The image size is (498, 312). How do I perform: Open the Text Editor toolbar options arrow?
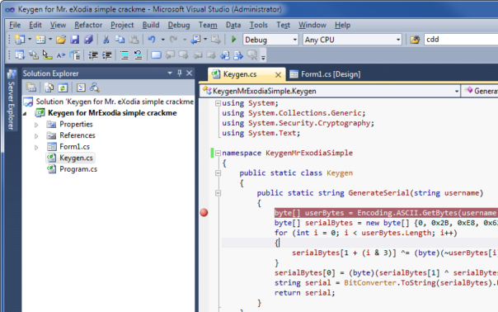coord(263,58)
